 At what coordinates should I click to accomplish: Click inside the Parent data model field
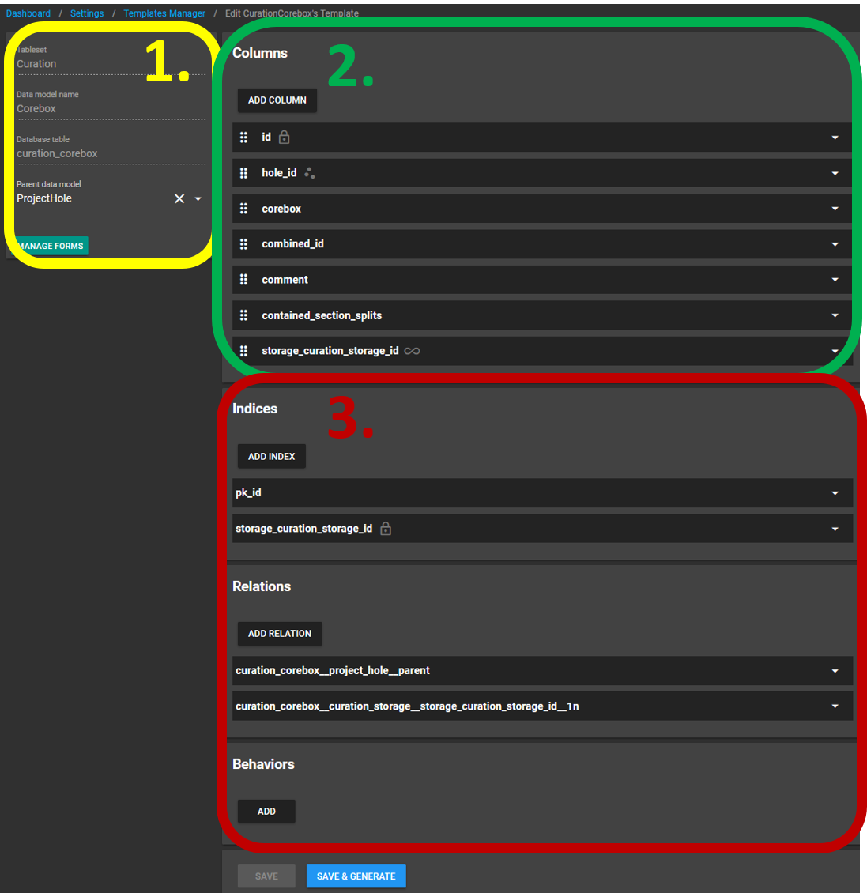[95, 198]
